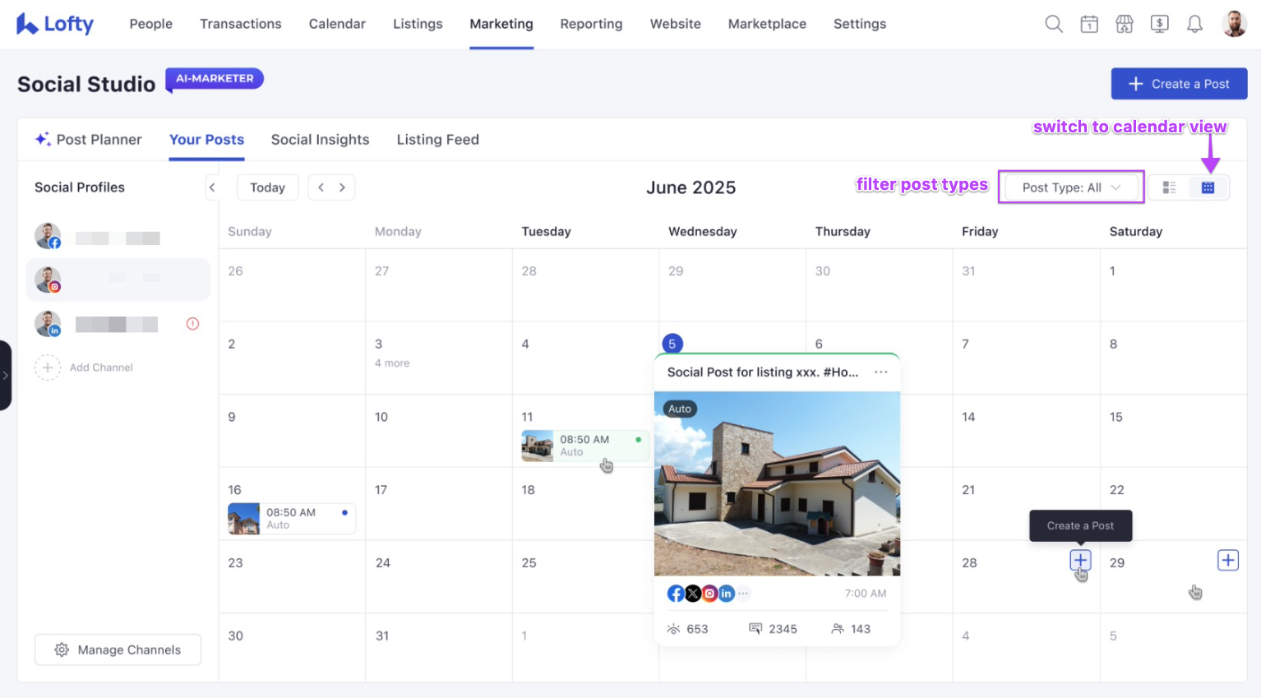The image size is (1261, 698).
Task: Open the notifications bell
Action: click(x=1194, y=24)
